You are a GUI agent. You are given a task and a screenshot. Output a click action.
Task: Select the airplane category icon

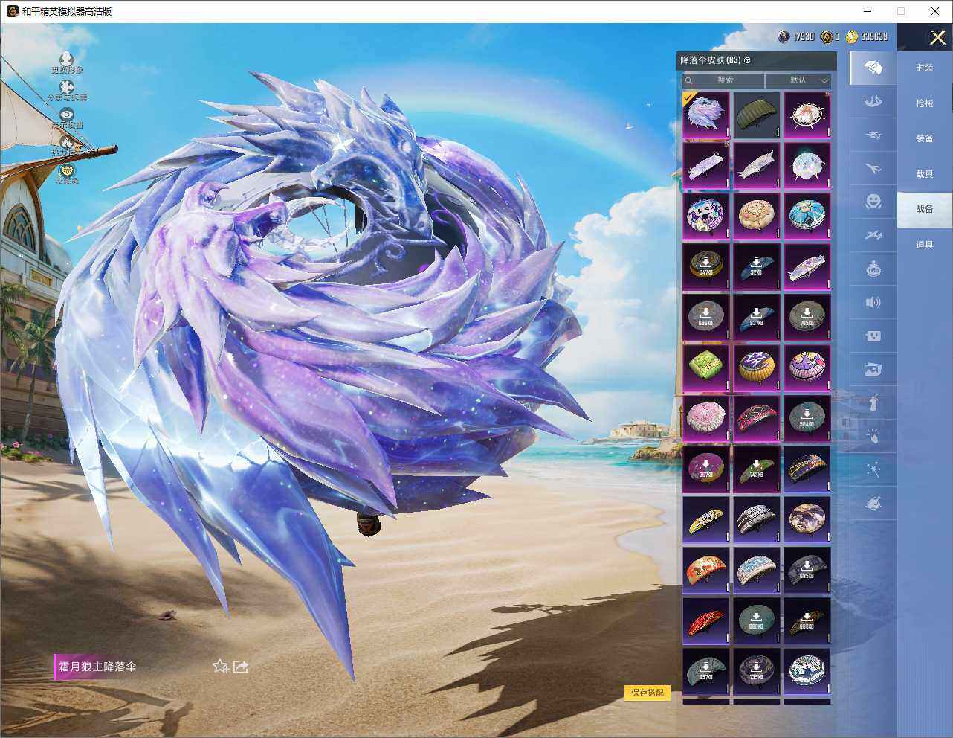pyautogui.click(x=873, y=169)
